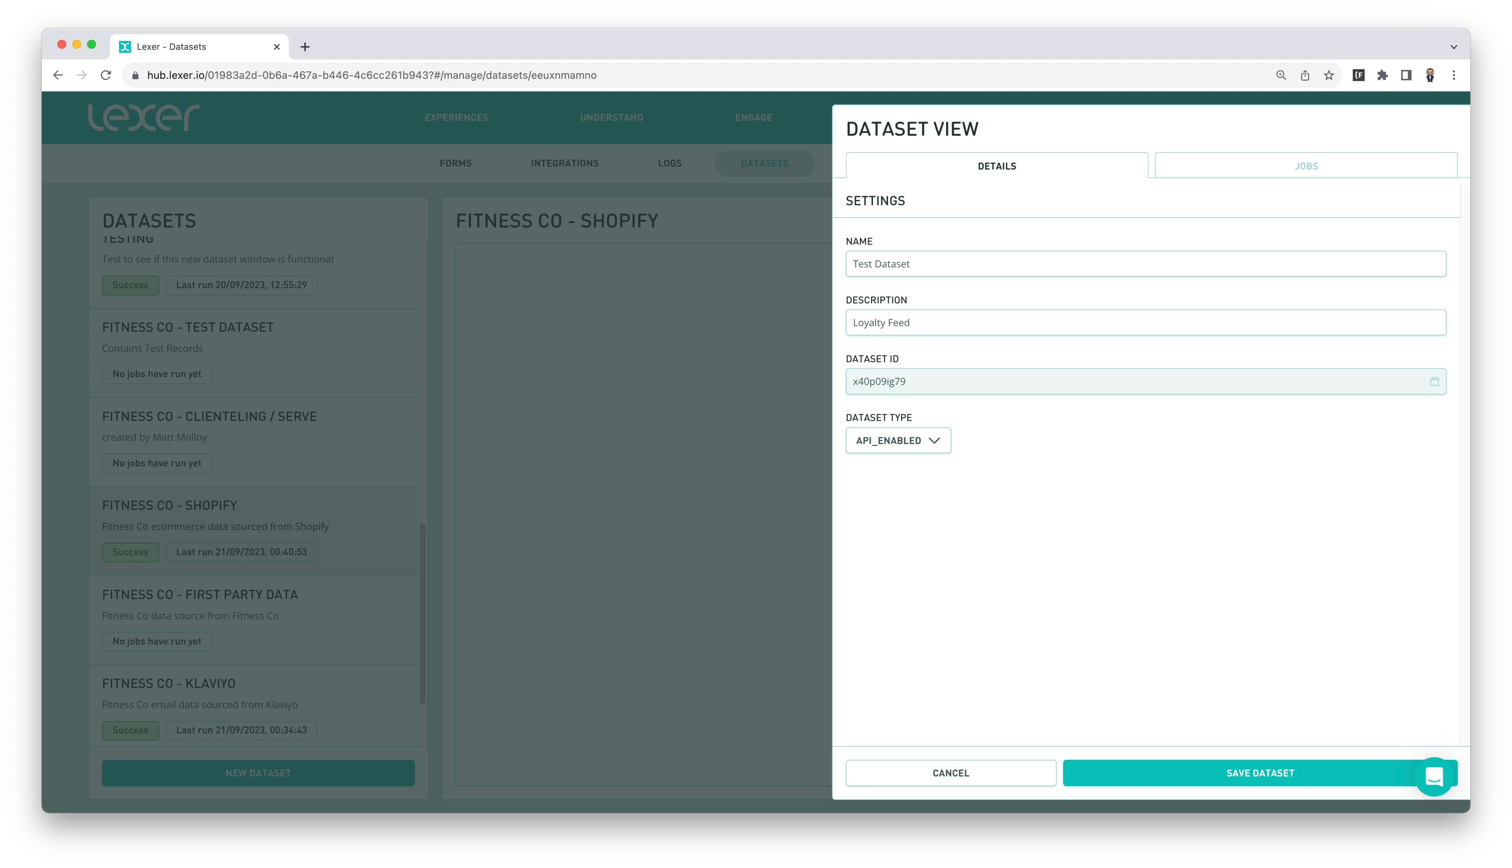
Task: Click the page zoom magnifier icon
Action: [x=1281, y=75]
